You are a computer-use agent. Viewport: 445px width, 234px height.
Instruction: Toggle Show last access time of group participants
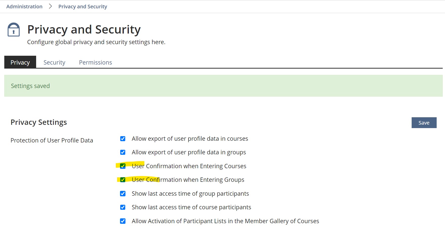pyautogui.click(x=123, y=194)
